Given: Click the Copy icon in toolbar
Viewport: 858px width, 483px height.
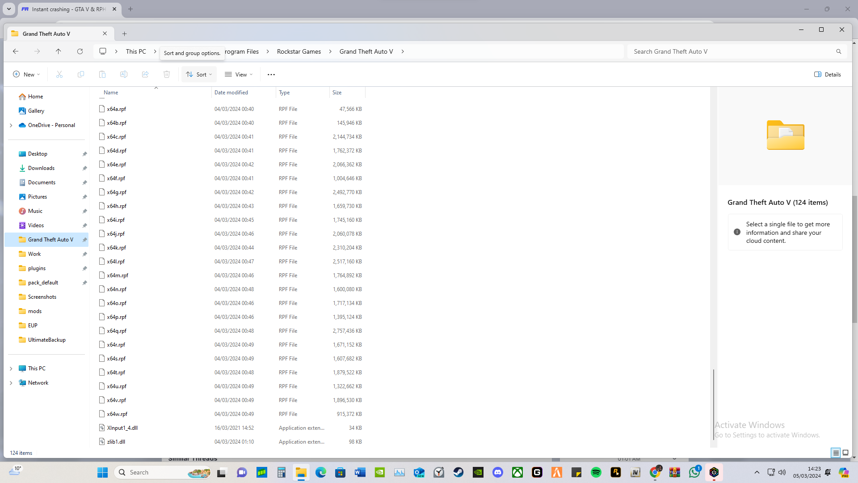Looking at the screenshot, I should [x=81, y=74].
